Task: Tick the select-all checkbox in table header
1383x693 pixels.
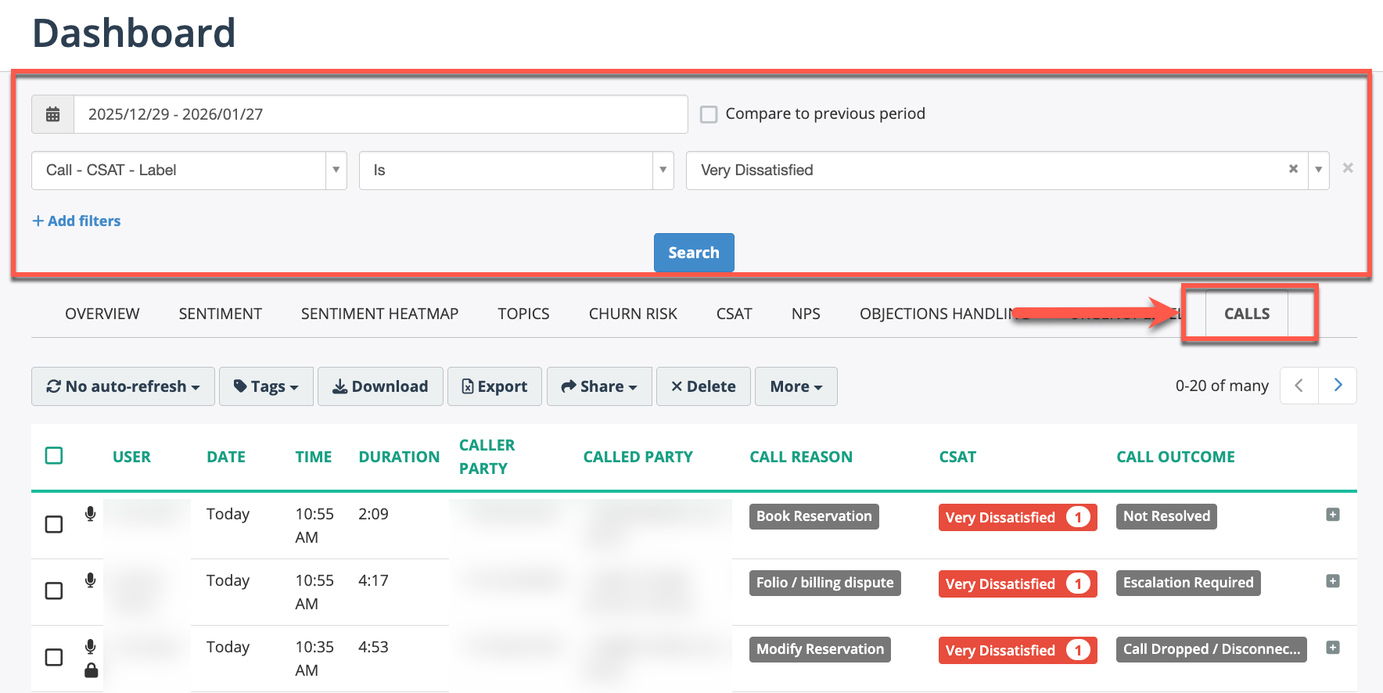Action: click(54, 456)
